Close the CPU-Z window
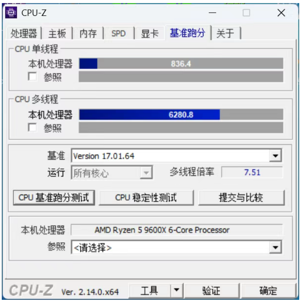Image resolution: width=301 pixels, height=306 pixels. click(281, 13)
